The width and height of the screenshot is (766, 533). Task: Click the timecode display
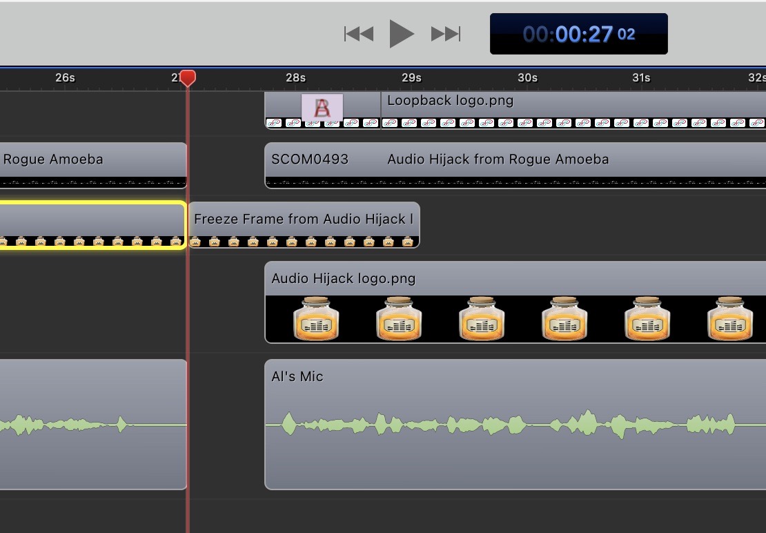click(578, 34)
